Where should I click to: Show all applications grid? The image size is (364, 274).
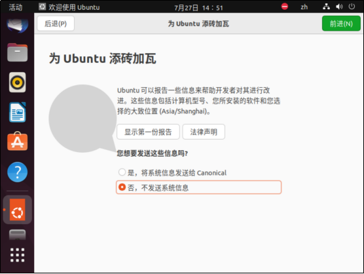tap(18, 255)
